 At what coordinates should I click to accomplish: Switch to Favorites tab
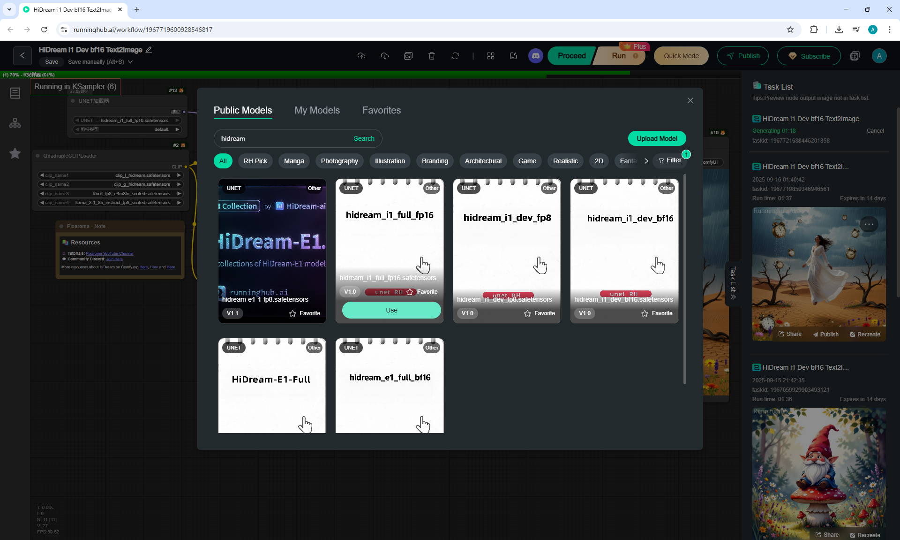381,110
